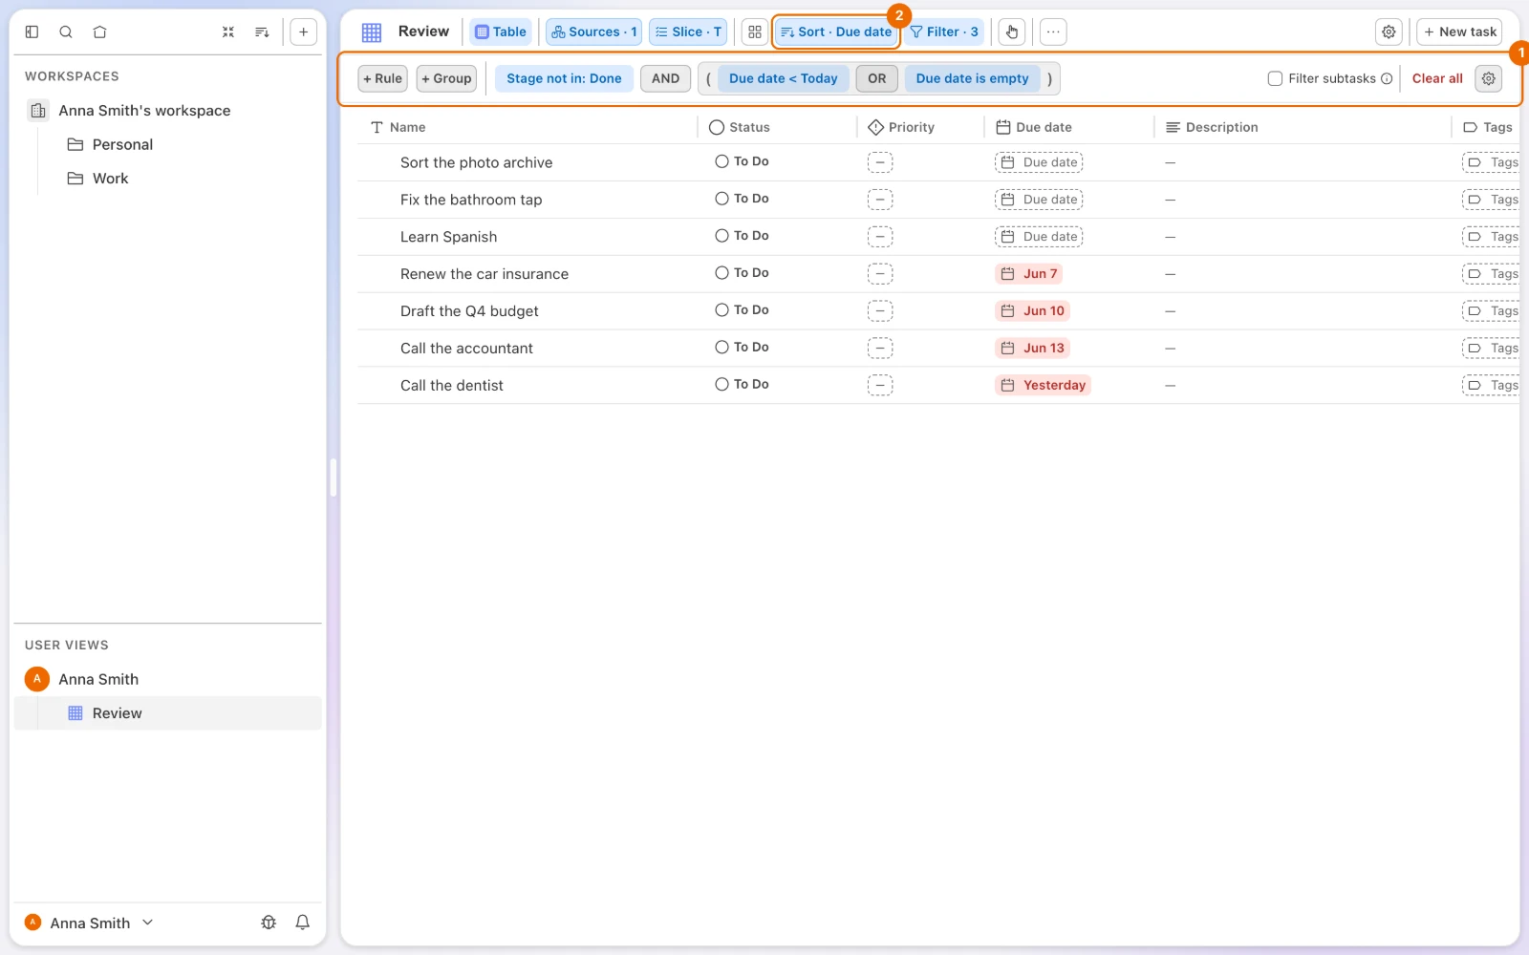Show Filter subtasks info icon
Viewport: 1529px width, 955px height.
(x=1387, y=78)
